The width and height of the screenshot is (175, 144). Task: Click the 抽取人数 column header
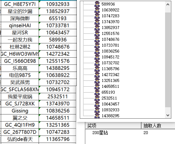[x=158, y=126]
